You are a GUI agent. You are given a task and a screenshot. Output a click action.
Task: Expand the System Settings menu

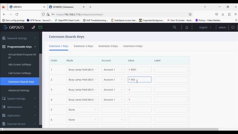pyautogui.click(x=19, y=99)
